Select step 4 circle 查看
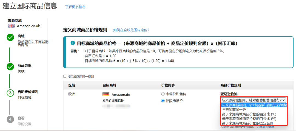The height and width of the screenshot is (131, 296). 10,119
